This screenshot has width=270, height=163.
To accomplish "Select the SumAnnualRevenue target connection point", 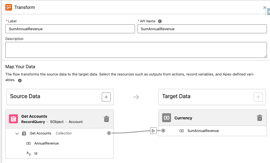I will pyautogui.click(x=163, y=131).
